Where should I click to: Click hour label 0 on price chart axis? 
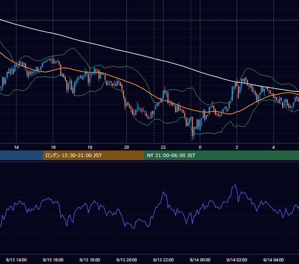200,147
